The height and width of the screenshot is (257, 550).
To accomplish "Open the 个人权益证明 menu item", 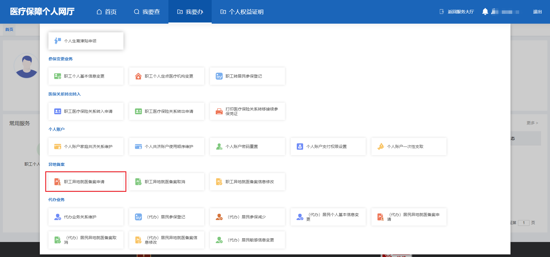I will pyautogui.click(x=242, y=12).
